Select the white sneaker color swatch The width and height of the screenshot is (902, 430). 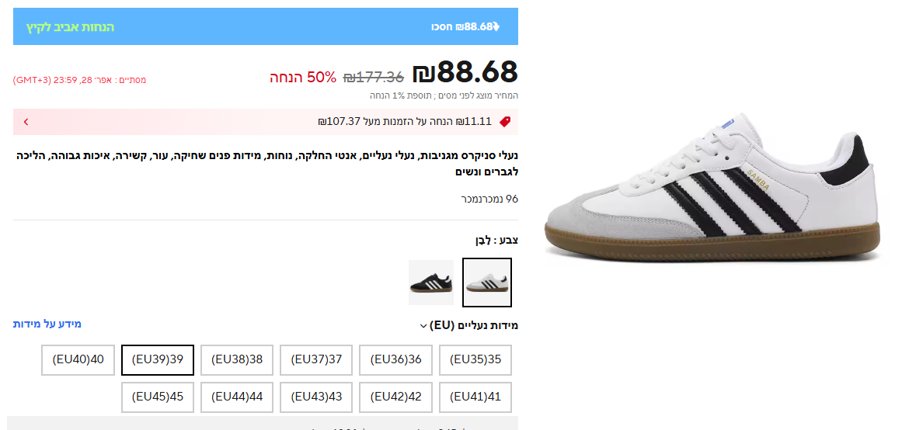(x=487, y=283)
